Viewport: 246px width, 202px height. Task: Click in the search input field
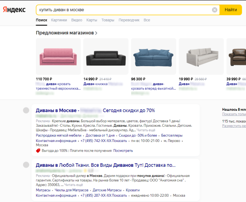click(x=124, y=10)
